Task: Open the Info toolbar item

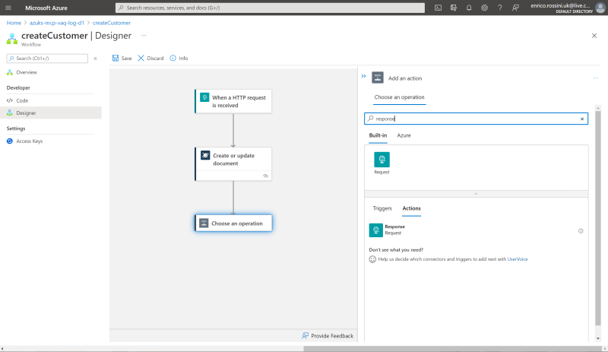Action: (x=179, y=59)
